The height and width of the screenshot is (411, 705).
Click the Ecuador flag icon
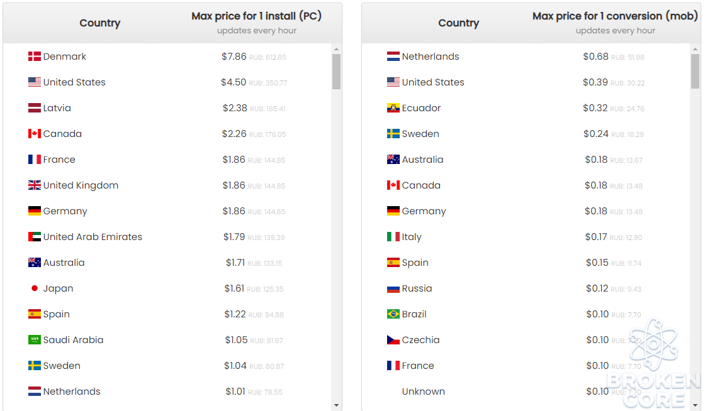[393, 108]
